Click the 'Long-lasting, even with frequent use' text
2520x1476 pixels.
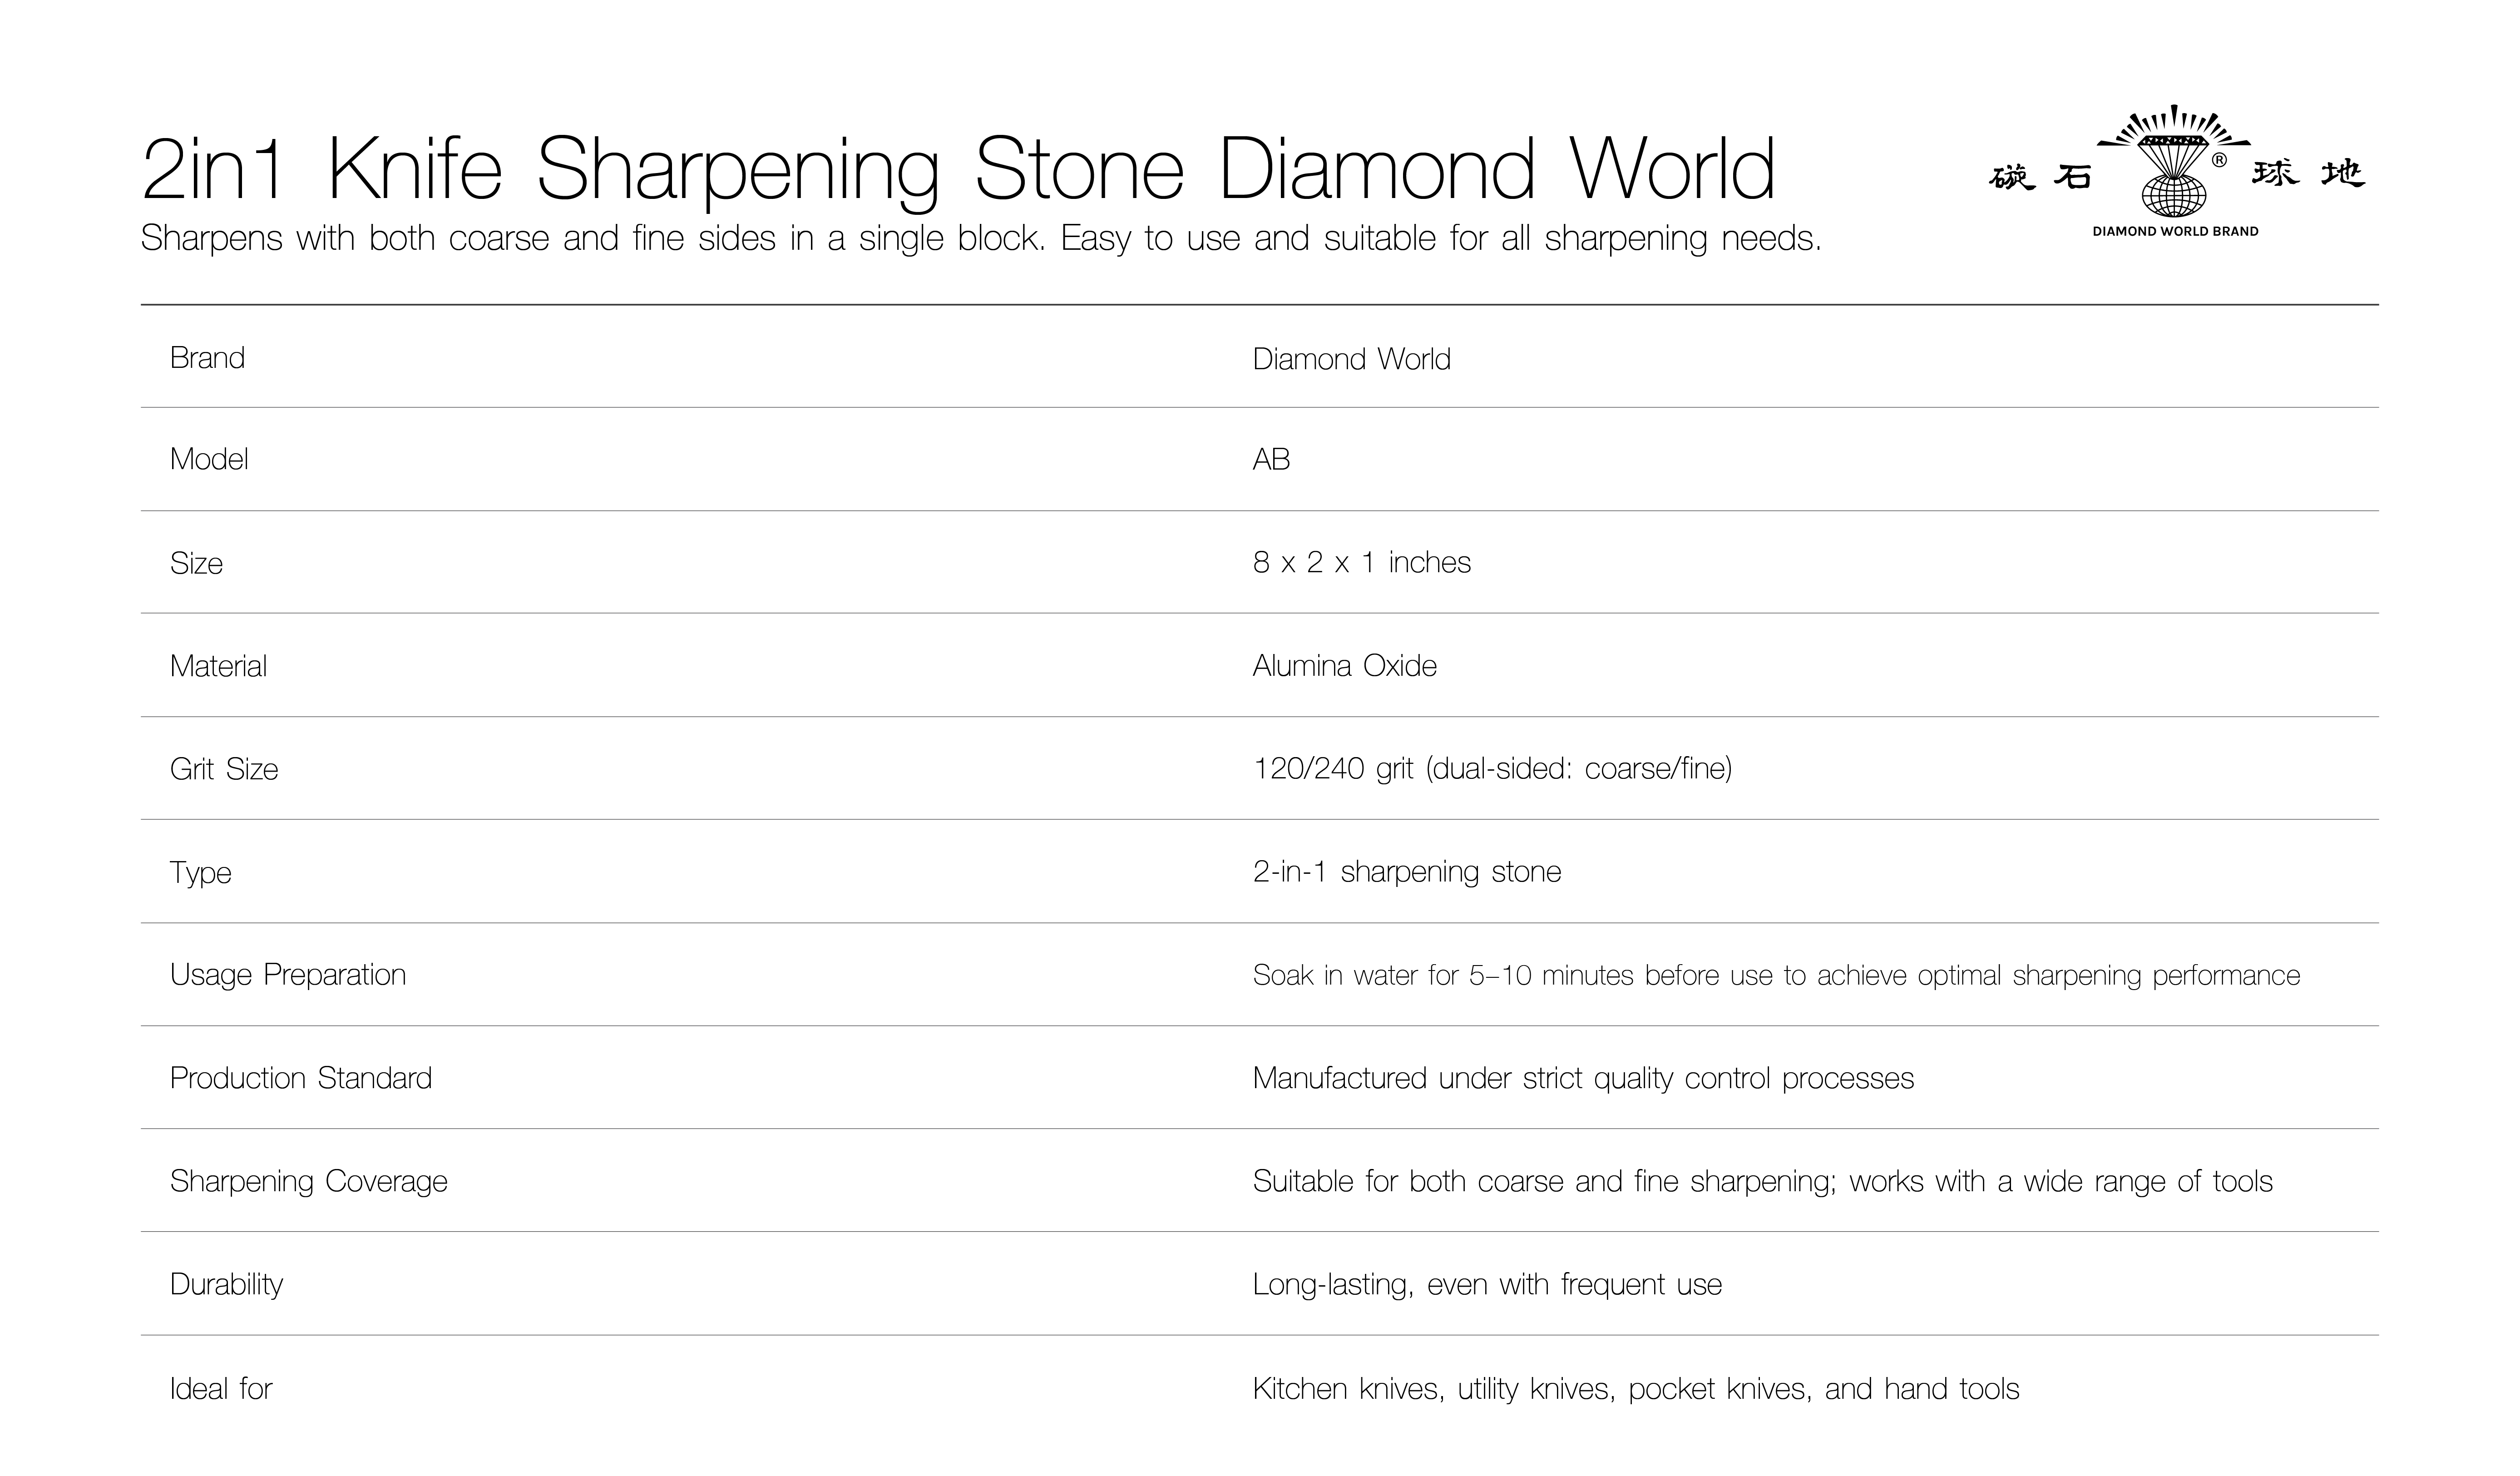(x=1487, y=1285)
